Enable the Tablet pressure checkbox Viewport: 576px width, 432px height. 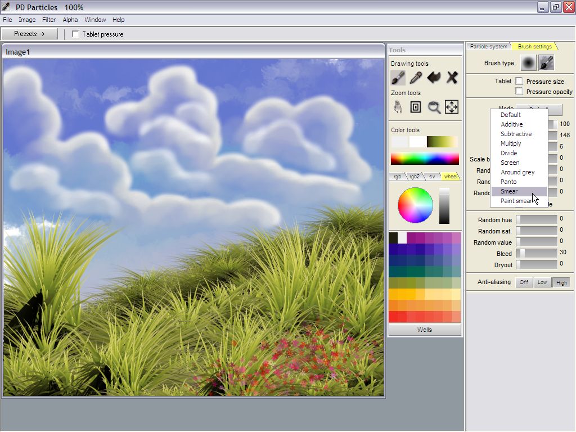point(76,34)
